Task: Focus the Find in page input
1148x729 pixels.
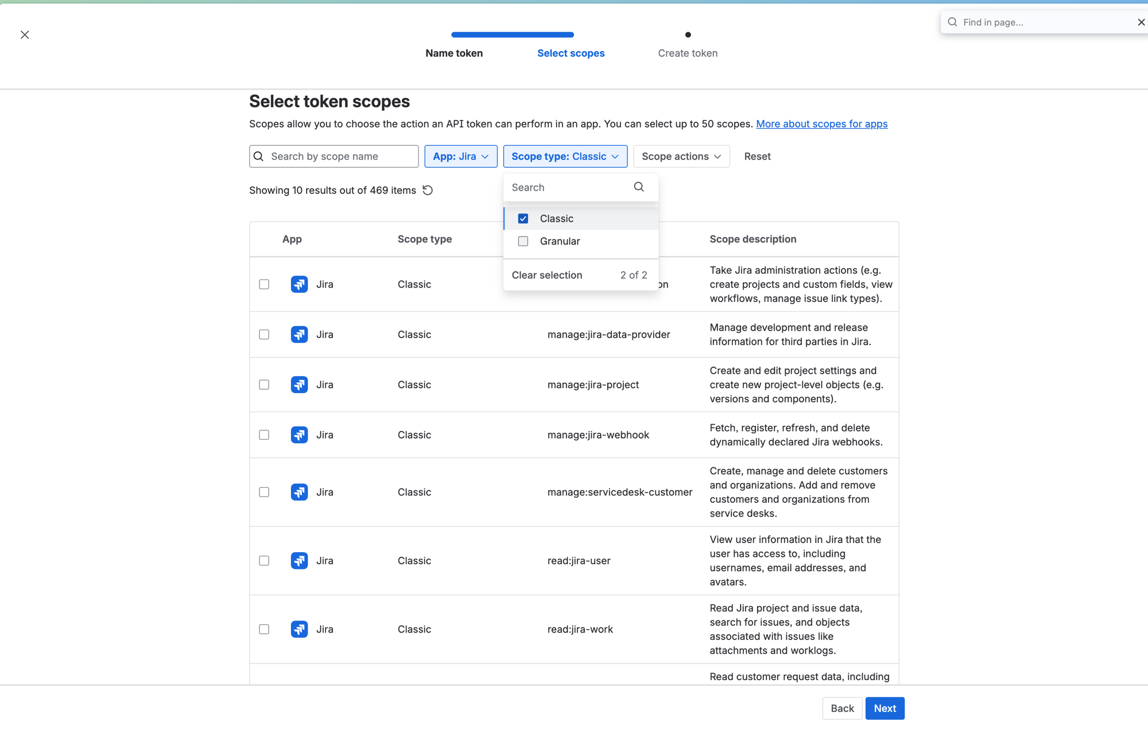Action: pos(1045,22)
